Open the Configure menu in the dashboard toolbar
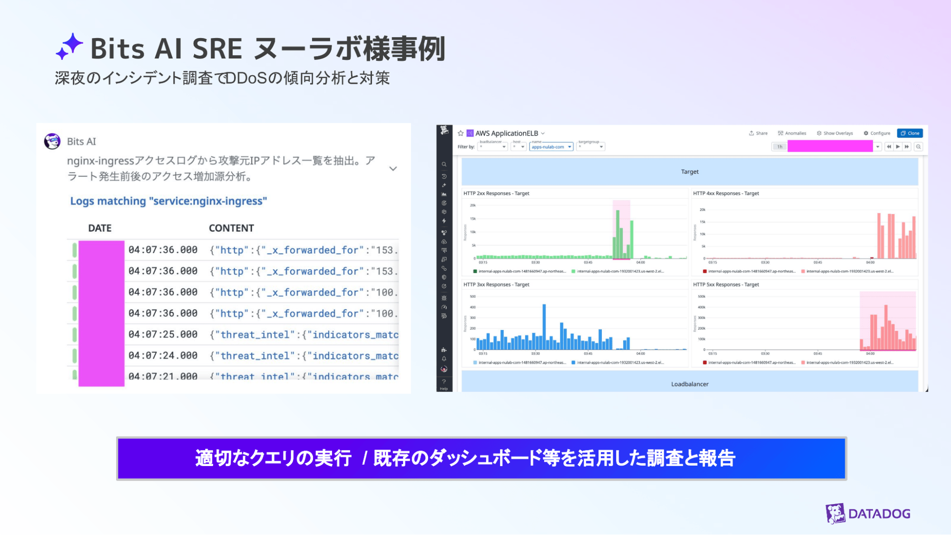 tap(877, 133)
